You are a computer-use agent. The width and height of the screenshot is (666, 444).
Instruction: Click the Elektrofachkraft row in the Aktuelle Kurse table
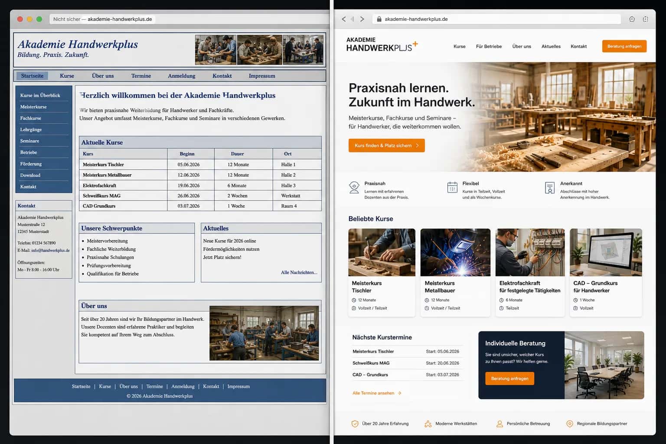pyautogui.click(x=200, y=186)
